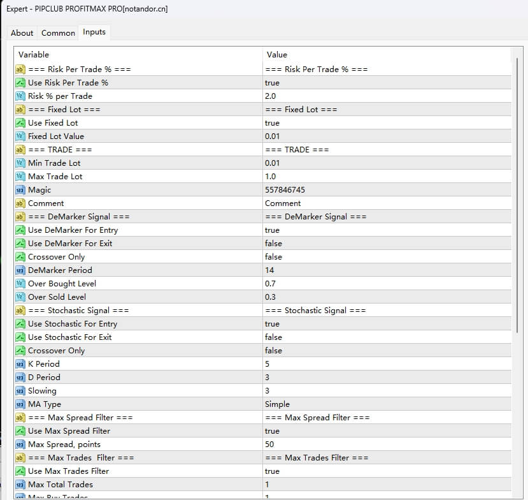The image size is (528, 500).
Task: Click bool icon next to Use Risk Per Trade %
Action: click(20, 83)
